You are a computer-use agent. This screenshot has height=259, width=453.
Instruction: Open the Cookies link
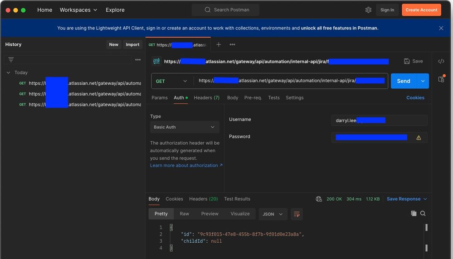point(415,98)
